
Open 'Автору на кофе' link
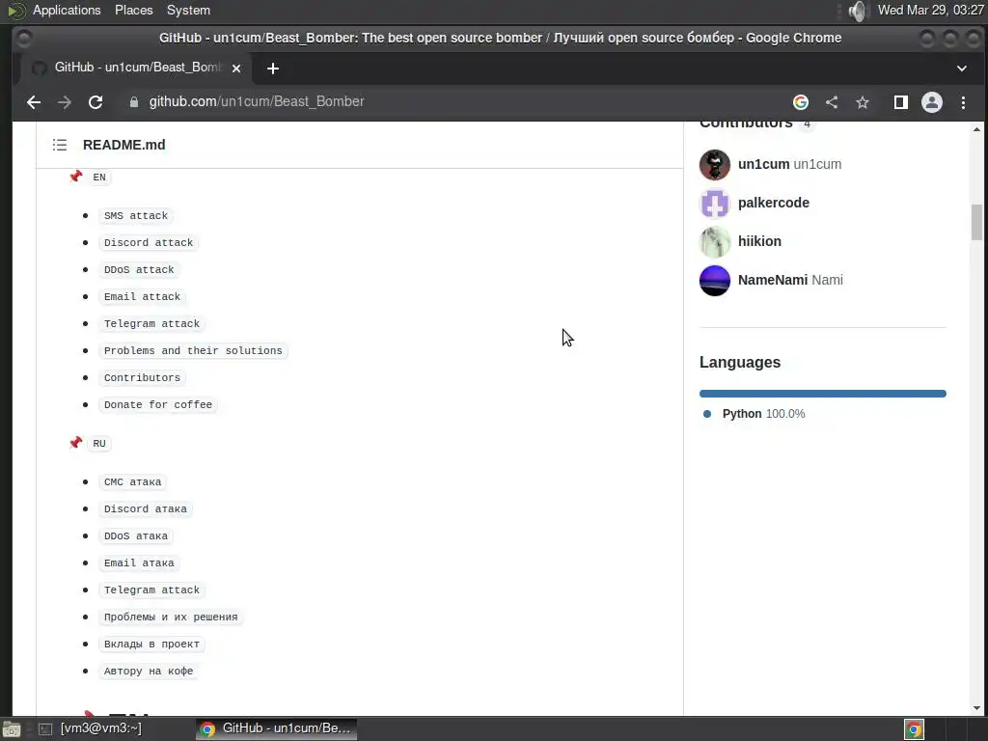149,672
